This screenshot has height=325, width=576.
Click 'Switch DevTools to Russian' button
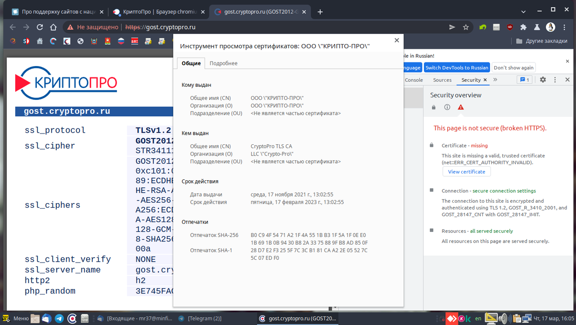pos(457,67)
